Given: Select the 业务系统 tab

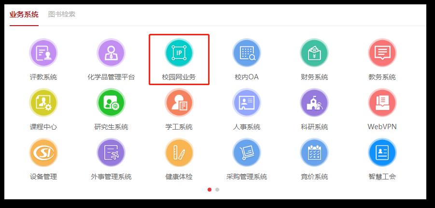Looking at the screenshot, I should click(24, 14).
